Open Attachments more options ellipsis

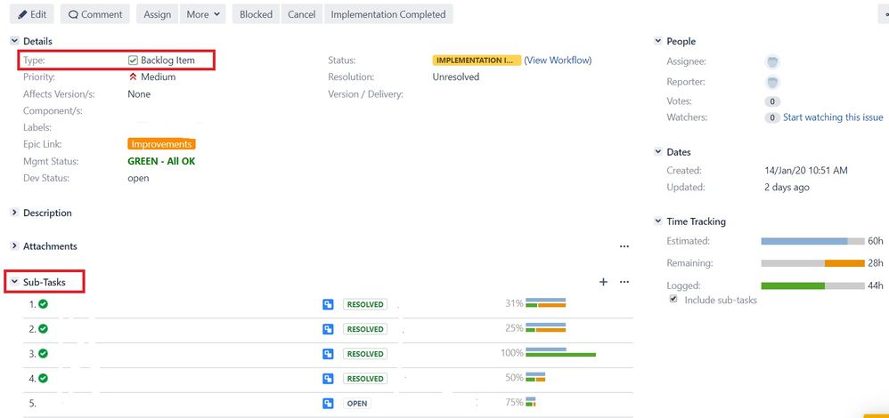click(624, 246)
